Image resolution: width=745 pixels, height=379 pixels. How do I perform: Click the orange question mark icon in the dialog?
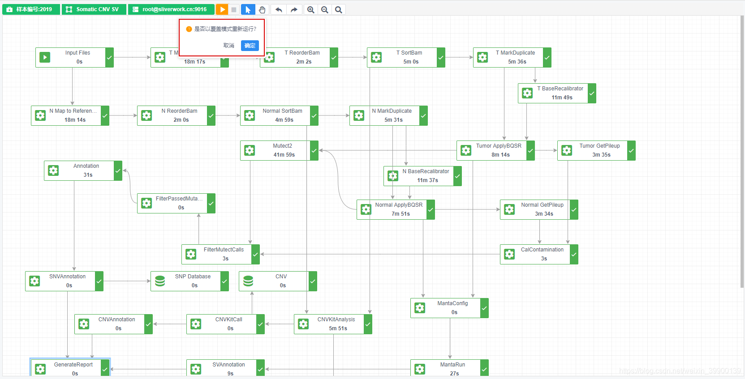click(x=189, y=29)
